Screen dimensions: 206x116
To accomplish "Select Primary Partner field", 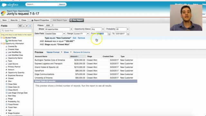I will 14,67.
